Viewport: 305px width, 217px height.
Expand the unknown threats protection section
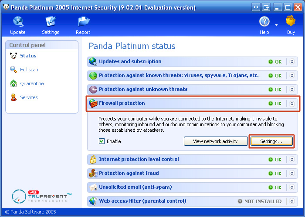[x=292, y=90]
